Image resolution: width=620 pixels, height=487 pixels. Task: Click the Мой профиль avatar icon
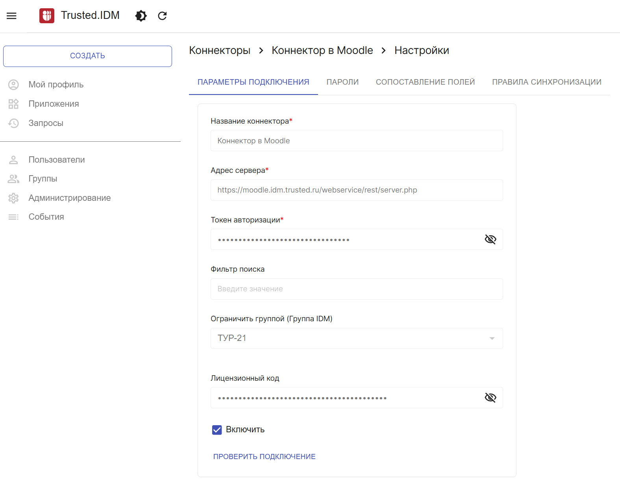pos(13,85)
